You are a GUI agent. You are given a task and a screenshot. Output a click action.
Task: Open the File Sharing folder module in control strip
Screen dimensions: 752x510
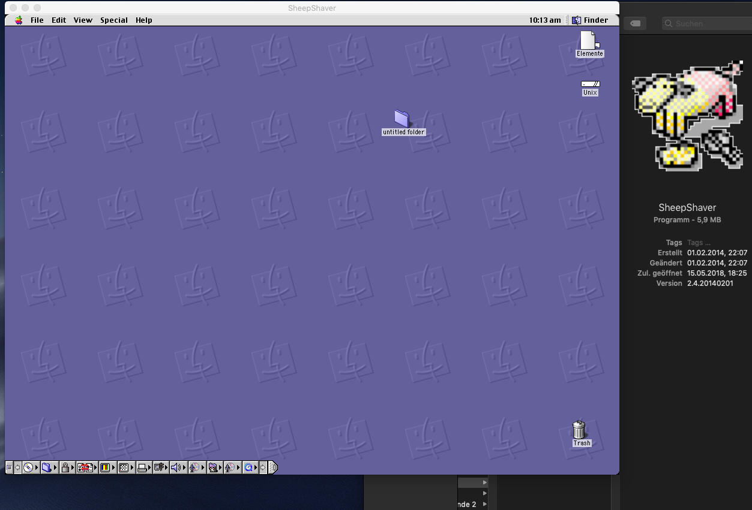tap(50, 467)
